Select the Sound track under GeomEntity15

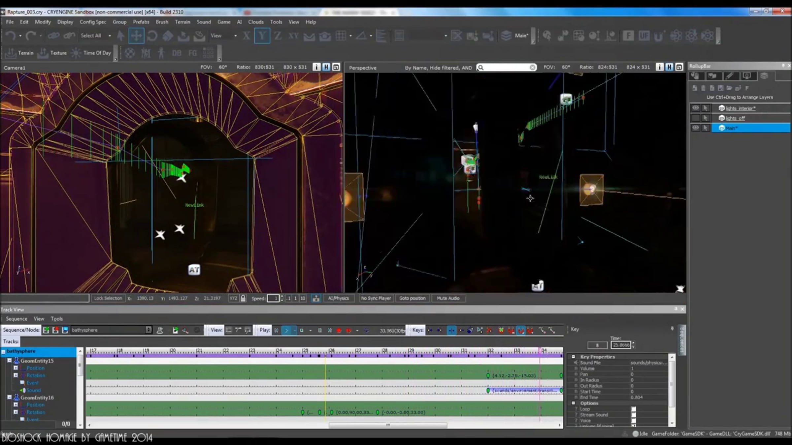(x=34, y=390)
